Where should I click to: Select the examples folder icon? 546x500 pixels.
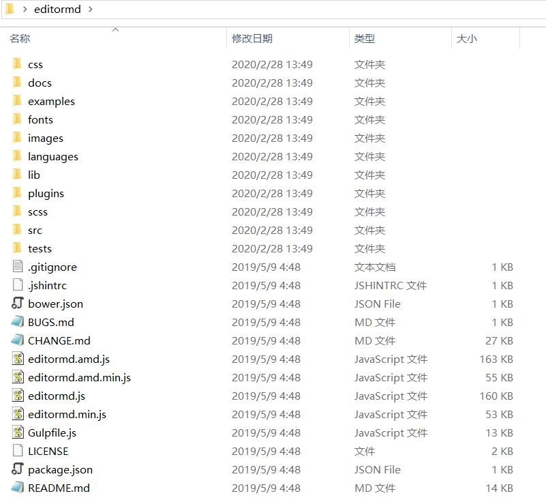[17, 101]
